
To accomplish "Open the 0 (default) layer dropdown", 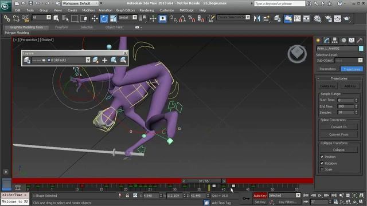I will (x=61, y=60).
